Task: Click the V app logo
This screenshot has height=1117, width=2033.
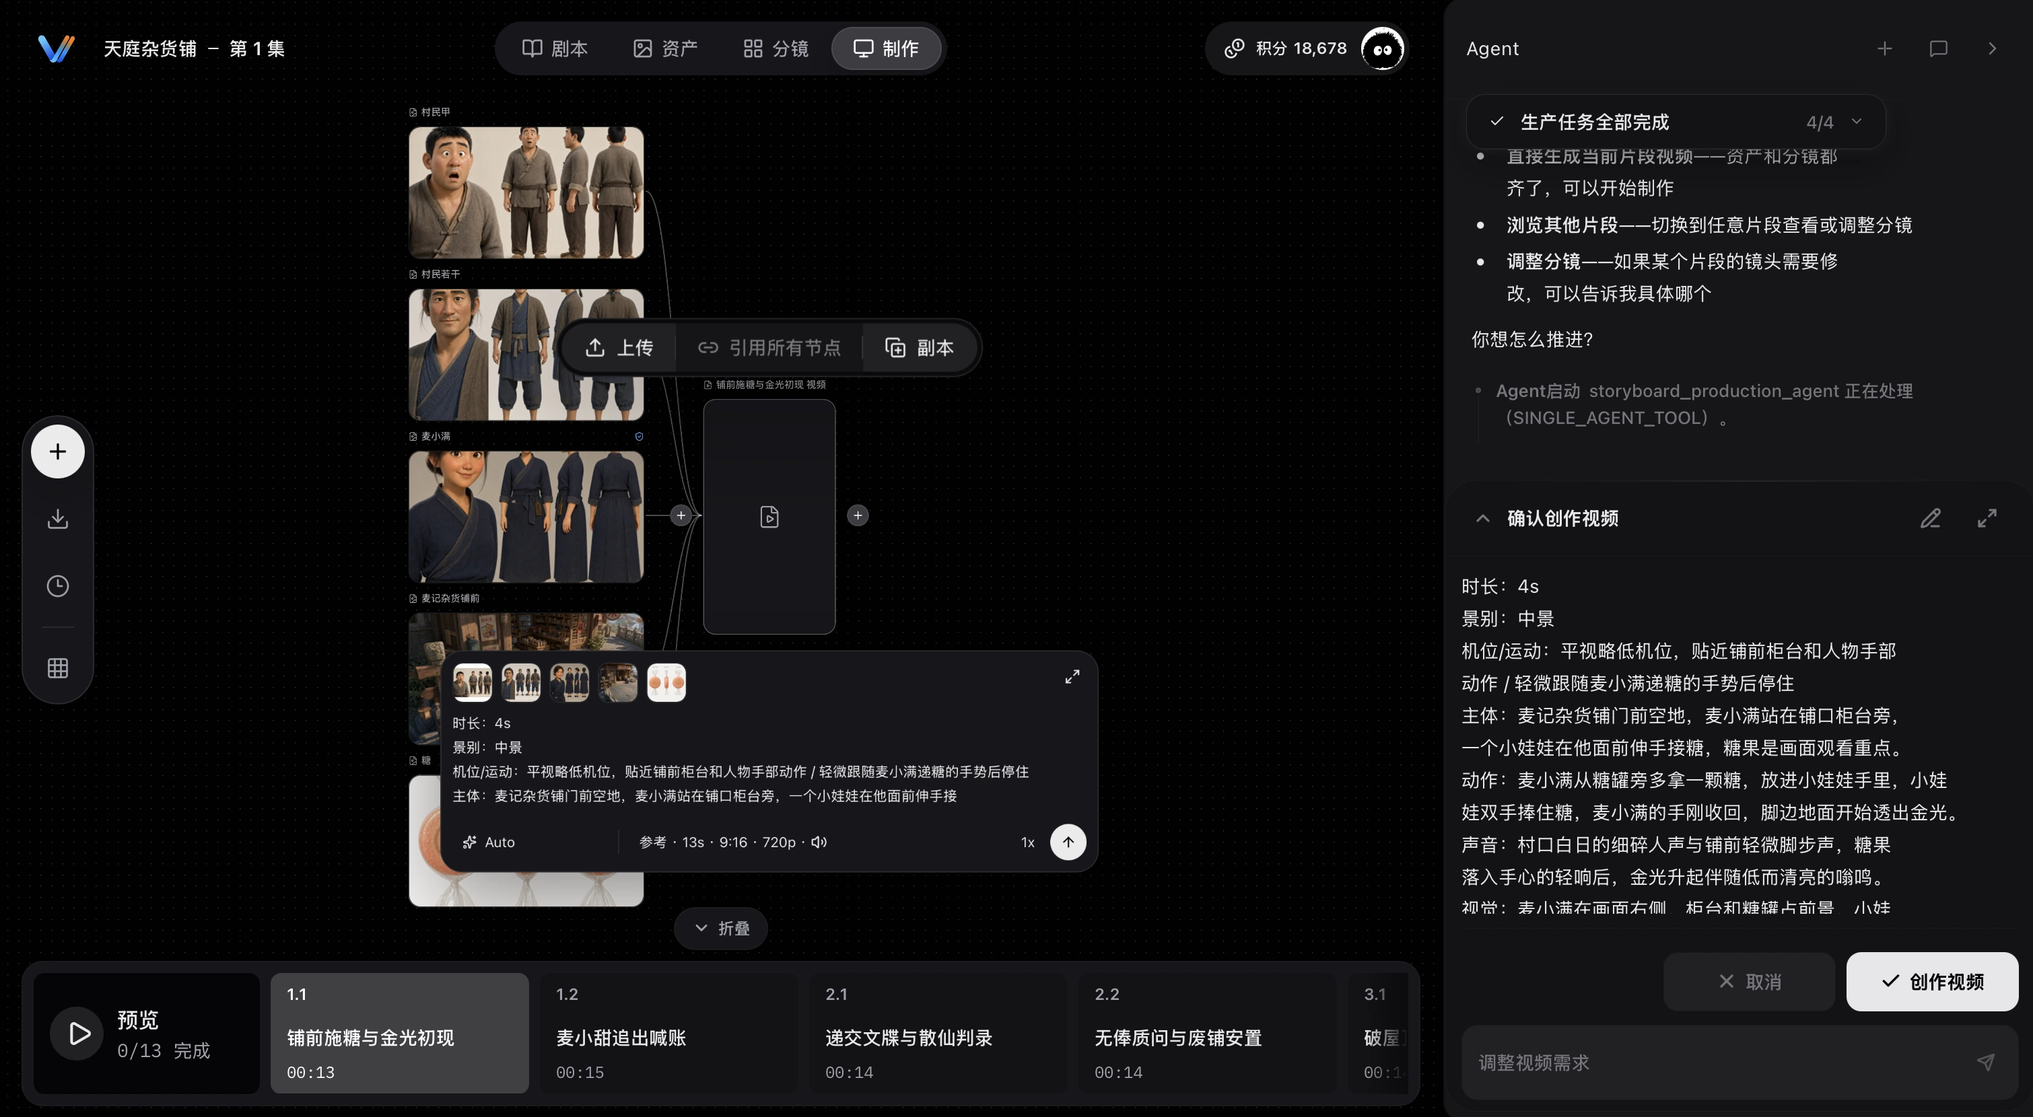Action: click(x=56, y=48)
